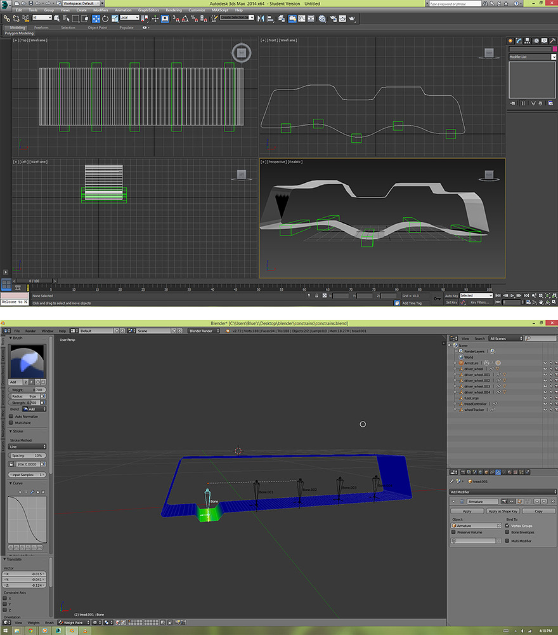Enable the Multi-Paint checkbox in Blender
This screenshot has width=558, height=635.
(x=11, y=423)
